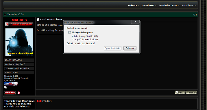The image size is (207, 110).
Task: Click the MaGnuS avatar image
Action: 19,42
